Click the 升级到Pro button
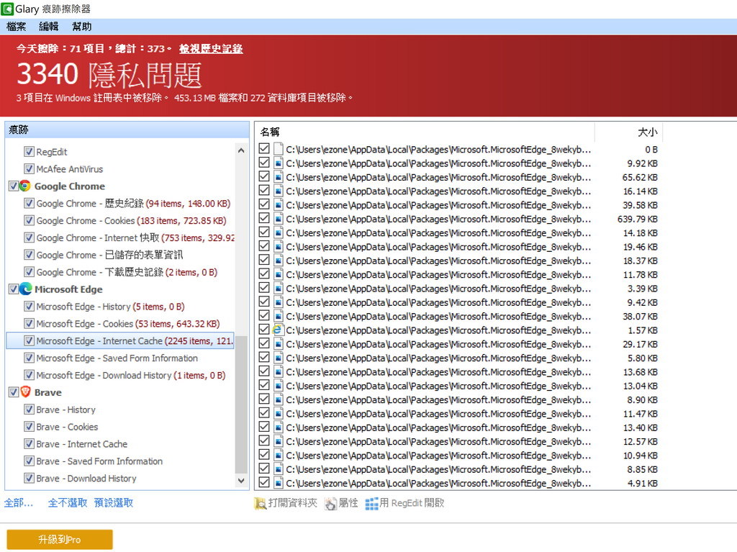This screenshot has height=552, width=737. click(60, 539)
